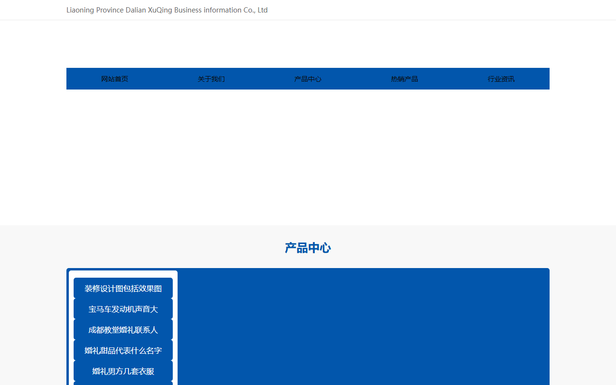This screenshot has height=385, width=616.
Task: Open 热销产品 menu item
Action: [405, 79]
